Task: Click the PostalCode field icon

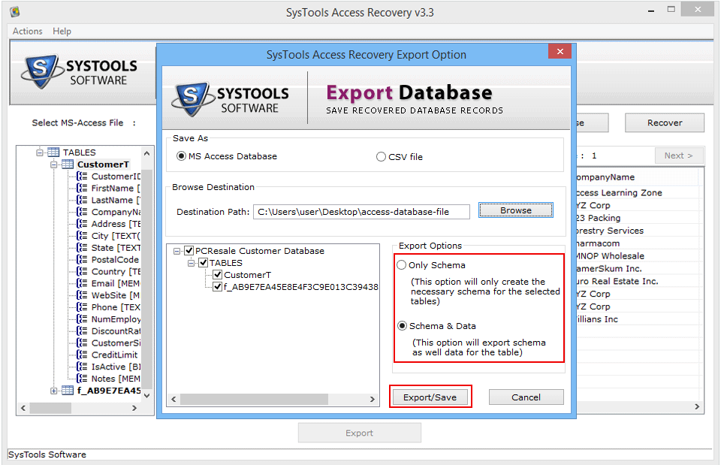Action: 82,260
